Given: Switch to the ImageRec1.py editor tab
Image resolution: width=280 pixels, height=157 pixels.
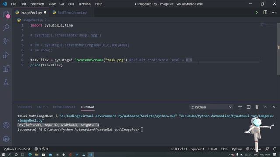Looking at the screenshot, I should click(x=31, y=13).
